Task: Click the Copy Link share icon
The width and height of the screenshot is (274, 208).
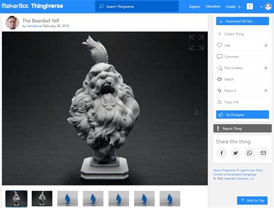Action: tap(219, 102)
